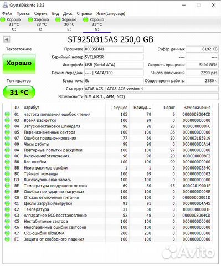Click the Число включений 2290 раз field
This screenshot has width=221, height=266.
(202, 73)
